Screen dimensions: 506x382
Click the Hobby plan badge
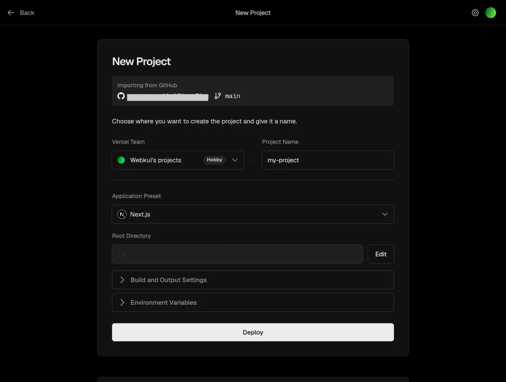[214, 160]
